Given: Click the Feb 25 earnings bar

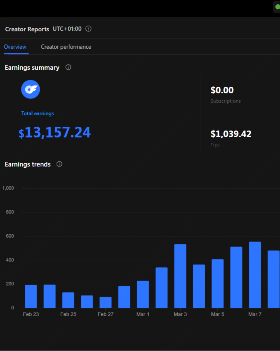Looking at the screenshot, I should [68, 300].
